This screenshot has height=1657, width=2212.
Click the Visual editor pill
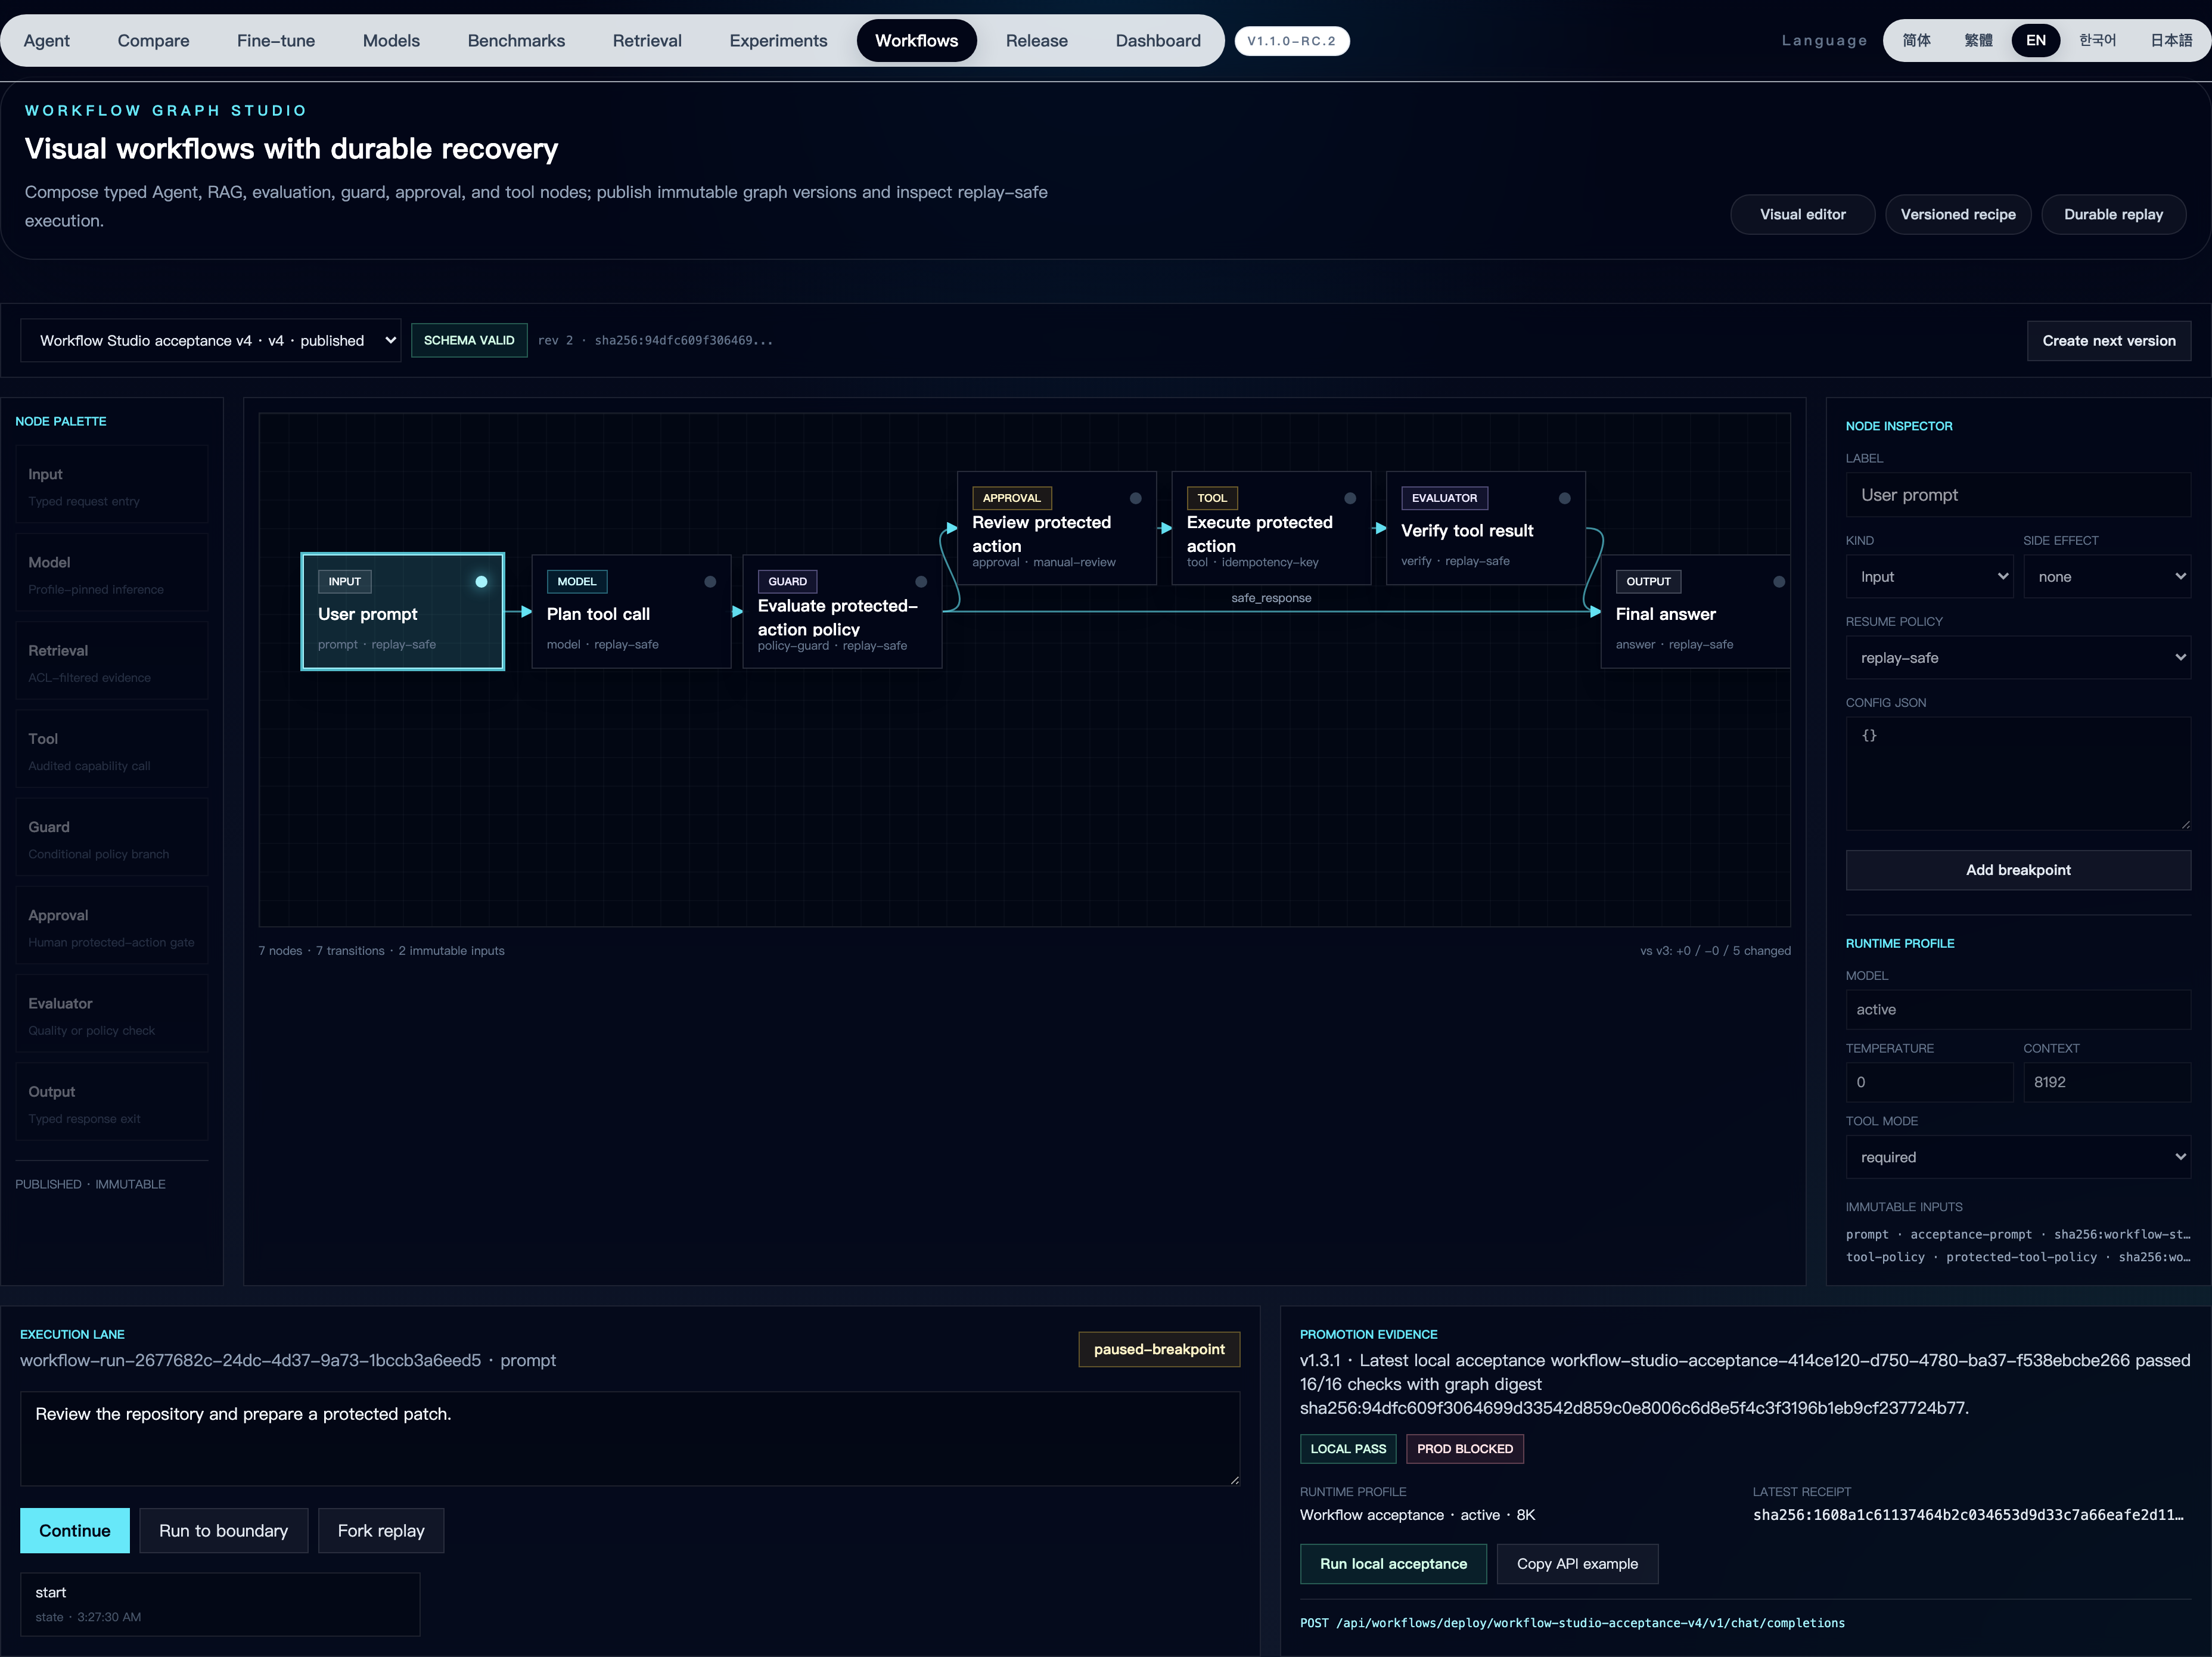(x=1802, y=215)
